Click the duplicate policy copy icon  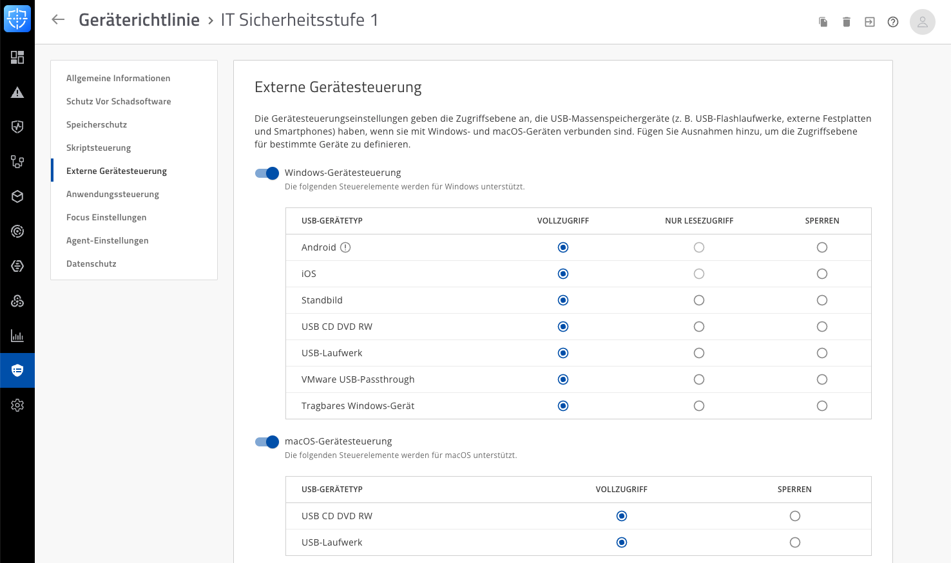[x=823, y=22]
